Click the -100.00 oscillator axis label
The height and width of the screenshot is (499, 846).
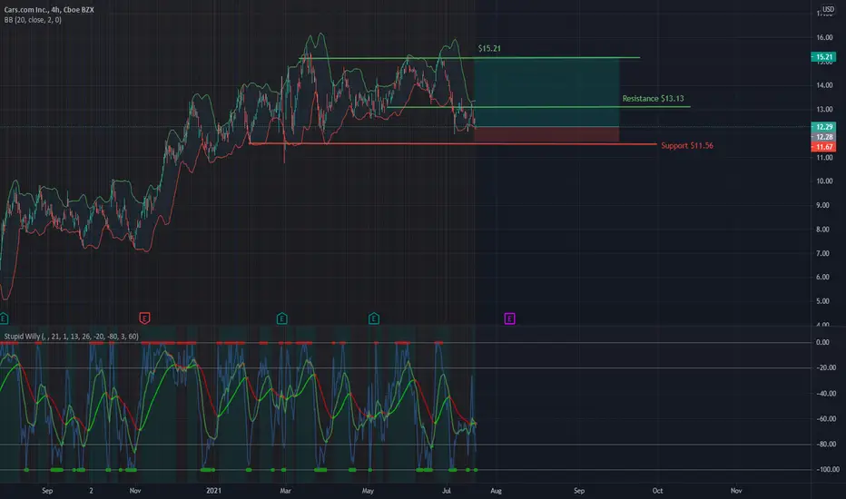pos(827,469)
